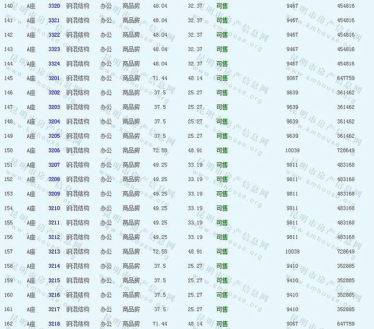Open room 3215 details link
374x329 pixels.
[54, 280]
